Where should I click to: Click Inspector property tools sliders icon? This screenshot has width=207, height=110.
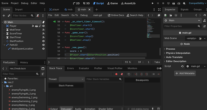[x=205, y=26]
